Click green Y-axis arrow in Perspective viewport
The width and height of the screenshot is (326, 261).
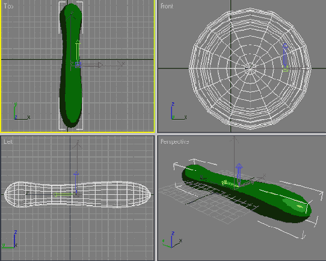point(230,183)
